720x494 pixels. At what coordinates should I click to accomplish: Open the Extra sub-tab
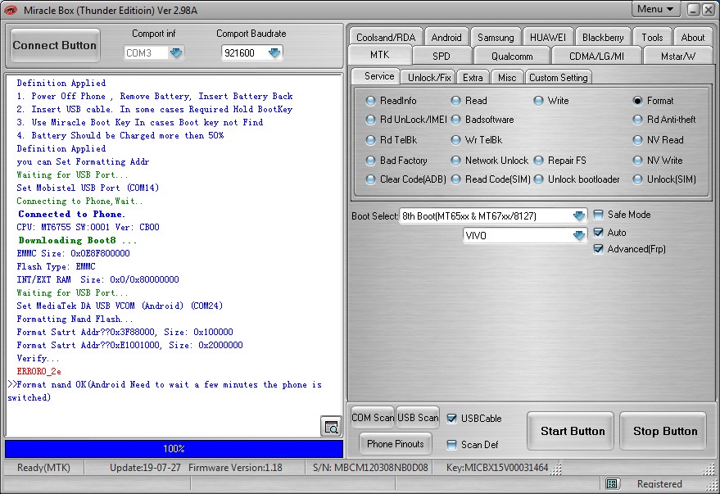(473, 77)
